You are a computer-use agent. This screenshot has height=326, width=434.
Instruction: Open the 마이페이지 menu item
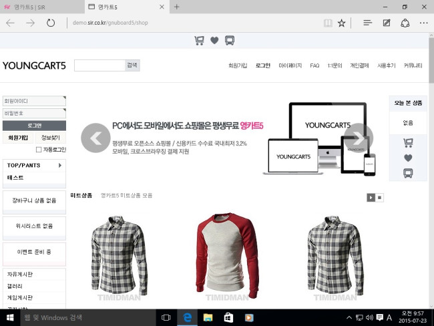click(x=290, y=65)
